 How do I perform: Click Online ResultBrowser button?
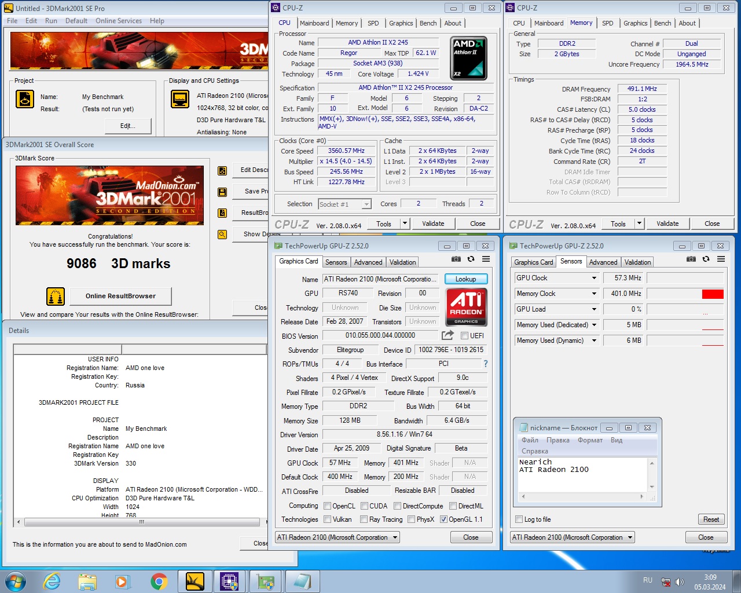tap(120, 296)
